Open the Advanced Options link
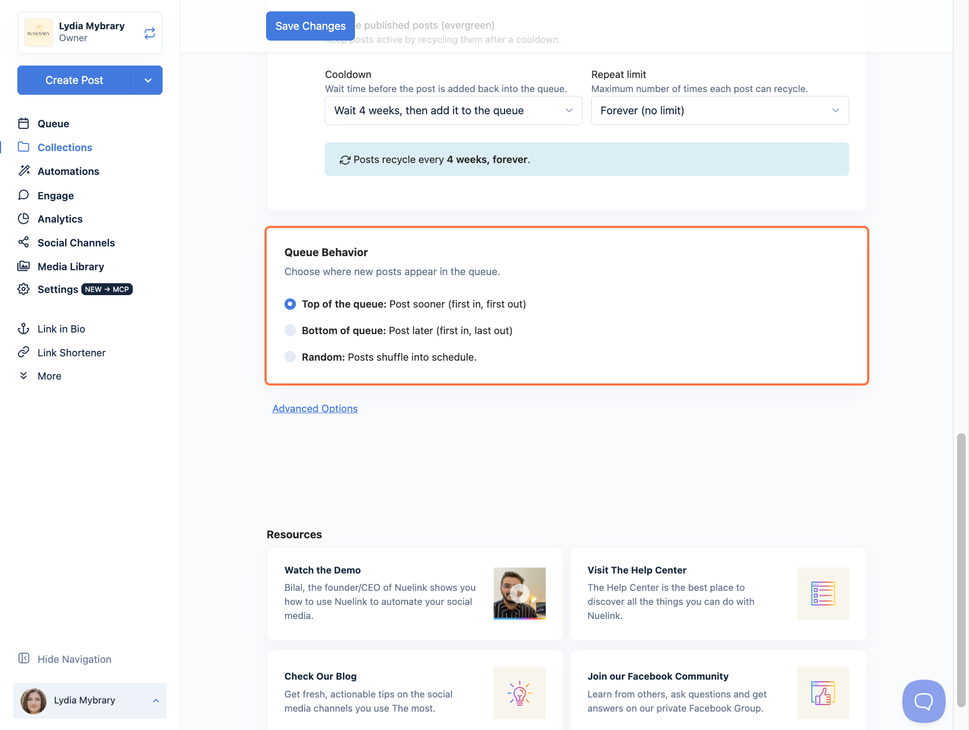 click(x=315, y=408)
